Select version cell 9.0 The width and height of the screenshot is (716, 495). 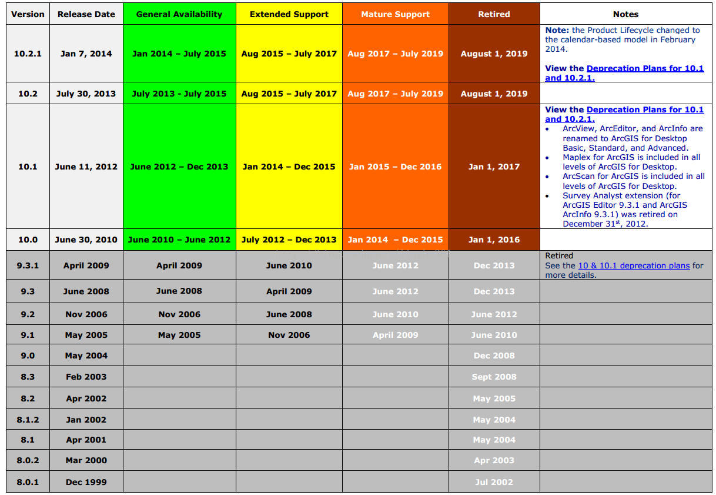coord(28,356)
